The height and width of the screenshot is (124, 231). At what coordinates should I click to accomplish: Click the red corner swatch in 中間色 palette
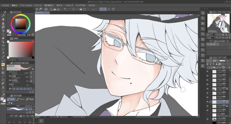(x=33, y=42)
